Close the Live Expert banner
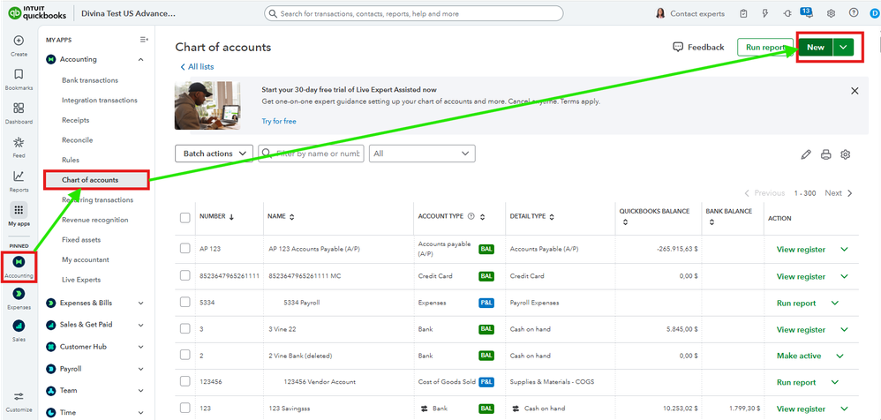The width and height of the screenshot is (881, 420). [x=855, y=91]
